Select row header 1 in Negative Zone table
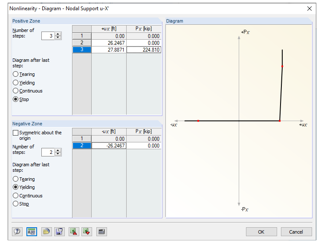The width and height of the screenshot is (324, 243). pyautogui.click(x=82, y=139)
